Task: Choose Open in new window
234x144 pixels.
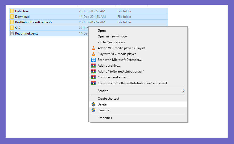Action: tap(138, 36)
